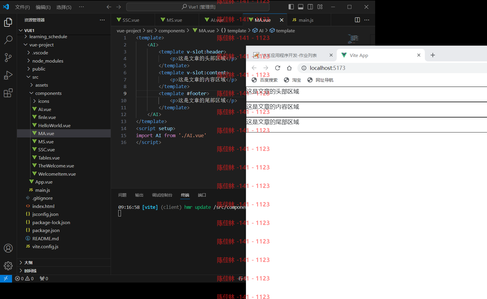
Task: Go back with navigation arrow in VS Code
Action: point(109,7)
